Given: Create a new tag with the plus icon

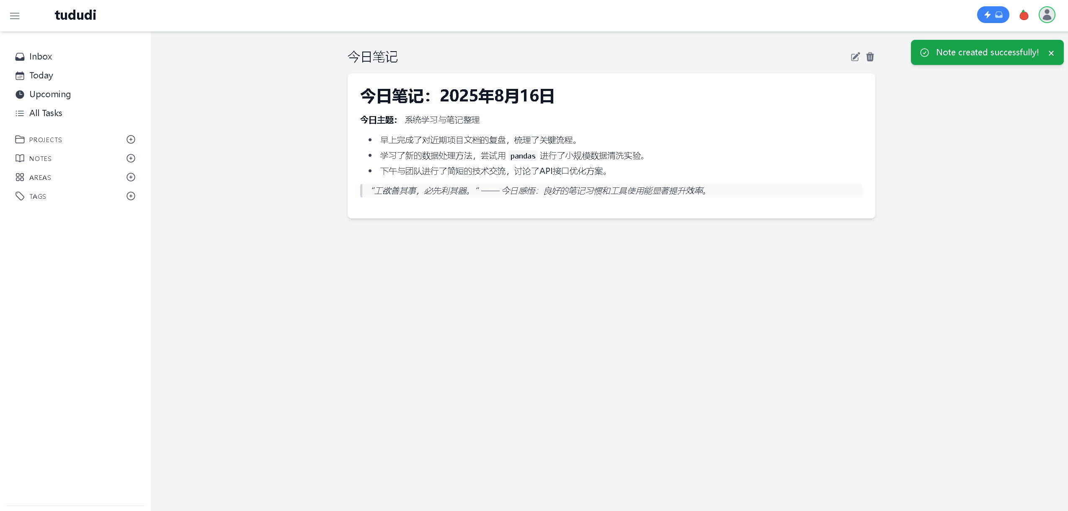Looking at the screenshot, I should (131, 196).
